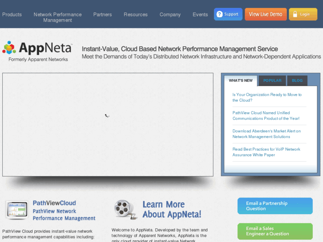Open Read Best Practices for VoIP link
This screenshot has width=323, height=242.
coord(266,152)
